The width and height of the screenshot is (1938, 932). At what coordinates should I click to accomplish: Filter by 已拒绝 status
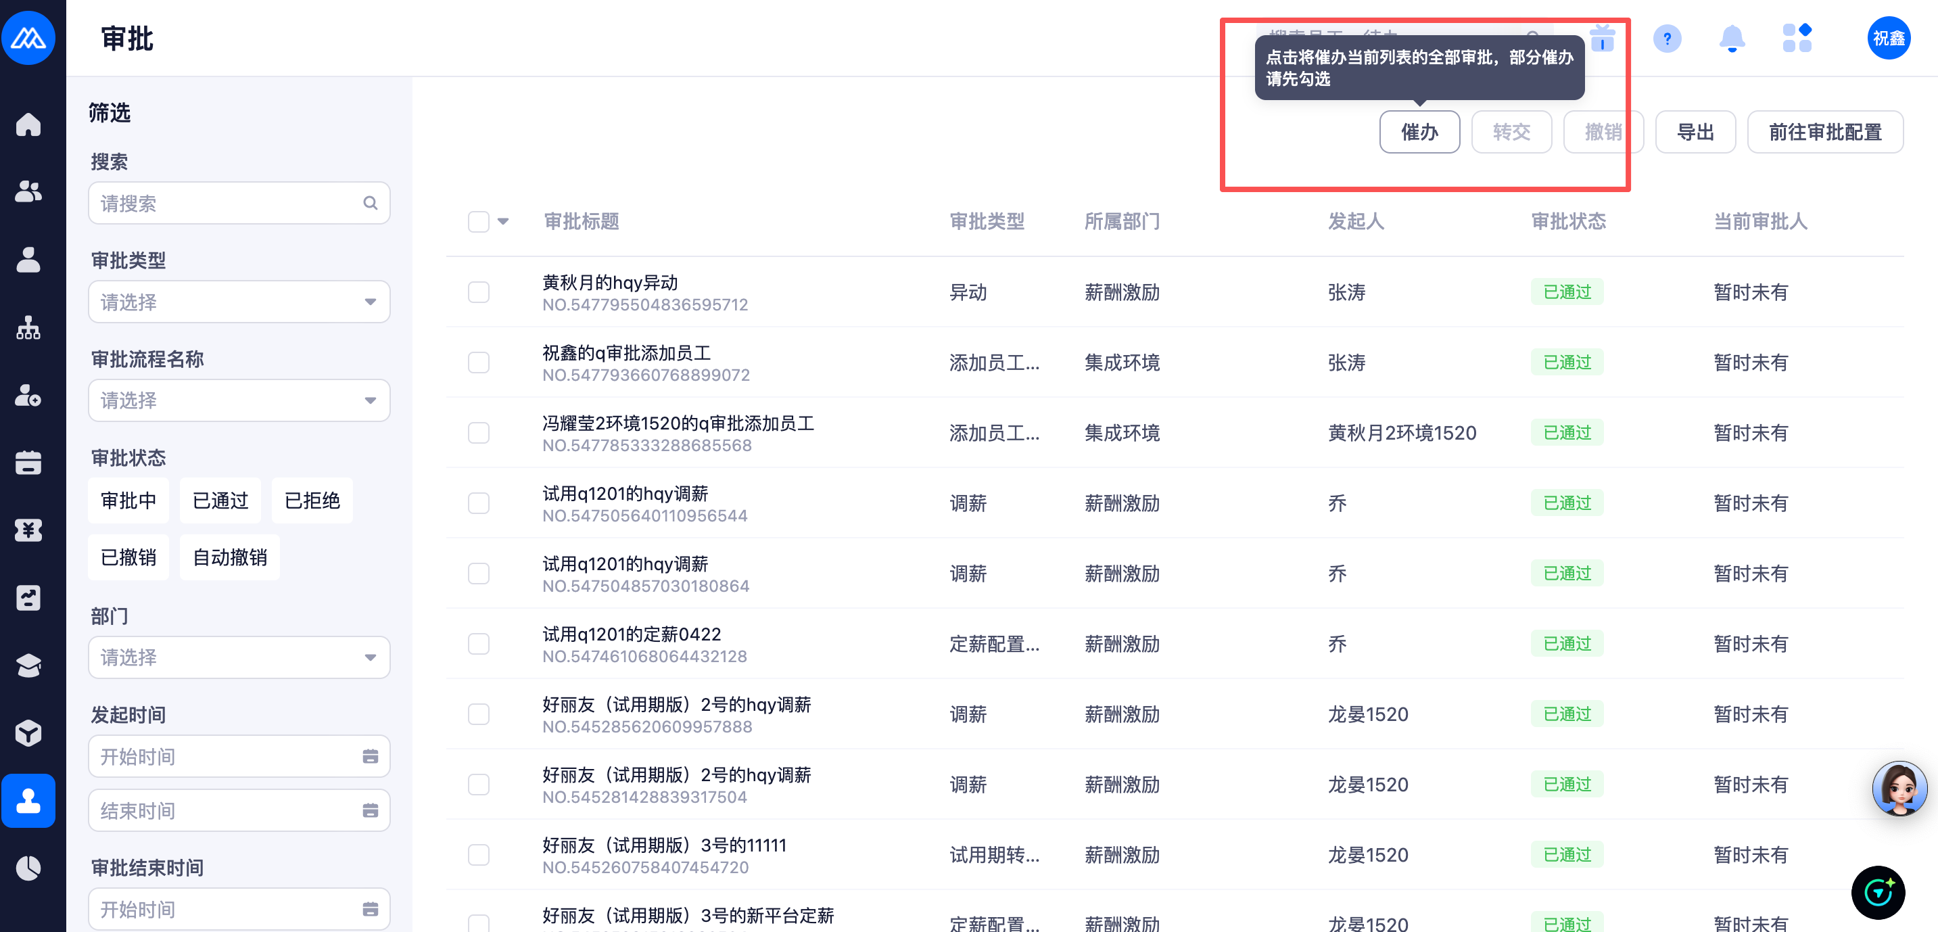(x=312, y=500)
